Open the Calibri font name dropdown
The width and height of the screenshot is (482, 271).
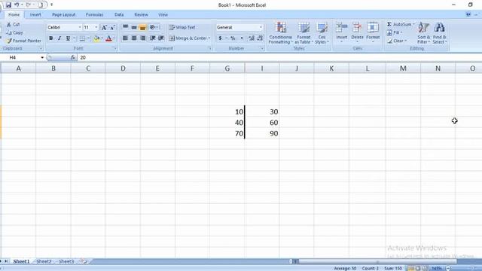pos(80,27)
